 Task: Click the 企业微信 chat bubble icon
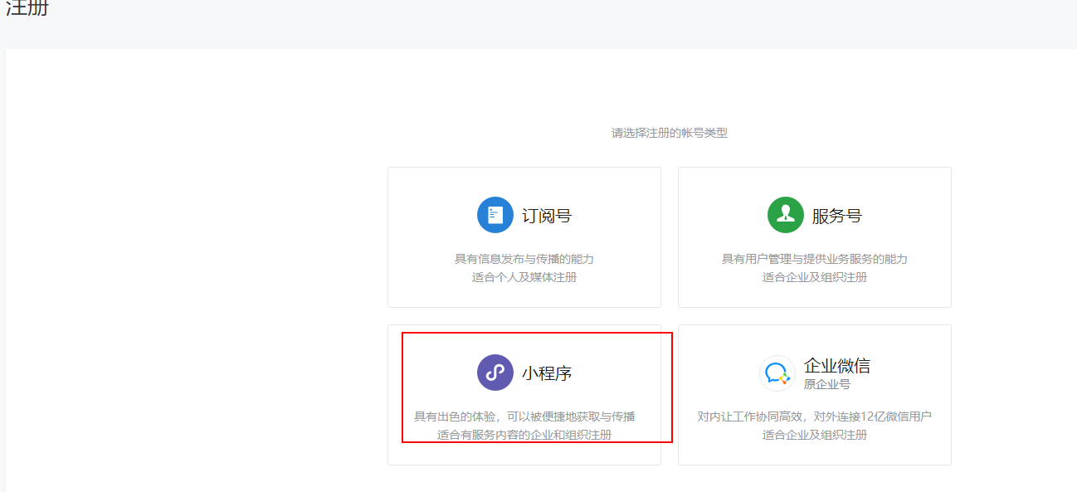[x=777, y=373]
